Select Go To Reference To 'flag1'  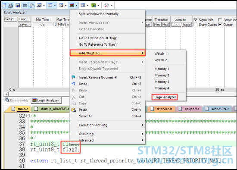[107, 44]
